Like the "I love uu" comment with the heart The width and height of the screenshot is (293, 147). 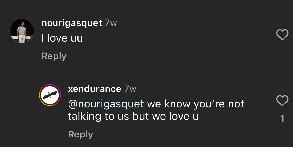(282, 35)
